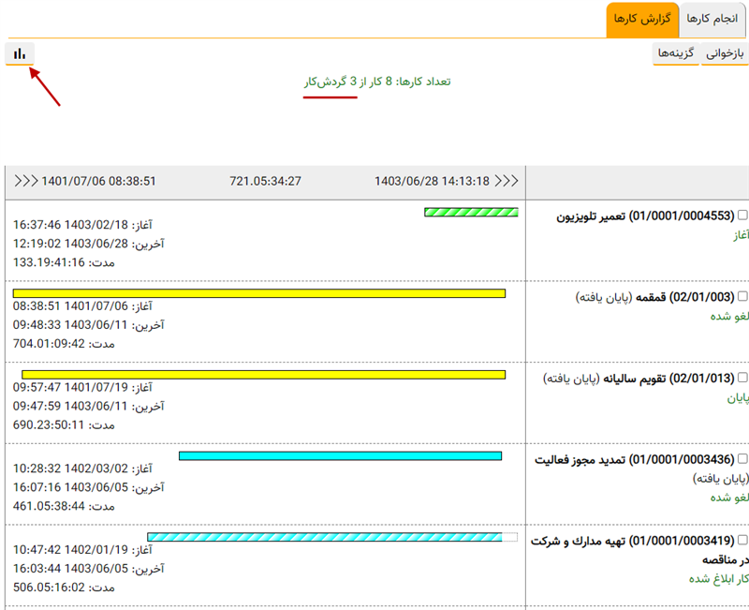Click the yellow bar in the قمقمه row

click(x=259, y=293)
